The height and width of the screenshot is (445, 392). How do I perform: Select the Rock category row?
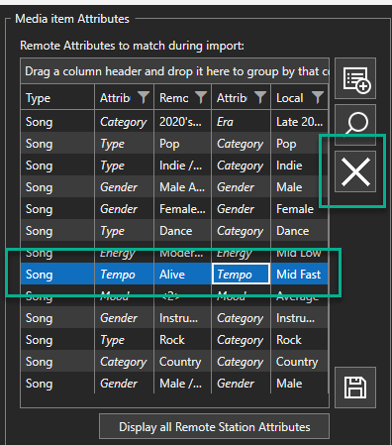tap(174, 340)
